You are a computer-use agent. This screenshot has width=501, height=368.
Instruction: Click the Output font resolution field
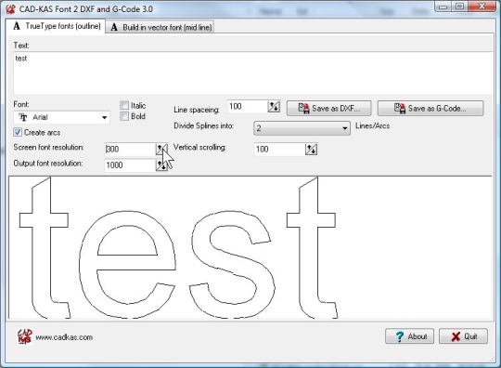pyautogui.click(x=130, y=165)
